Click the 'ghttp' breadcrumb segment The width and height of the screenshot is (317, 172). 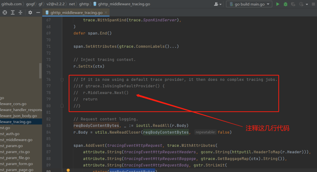pyautogui.click(x=84, y=4)
